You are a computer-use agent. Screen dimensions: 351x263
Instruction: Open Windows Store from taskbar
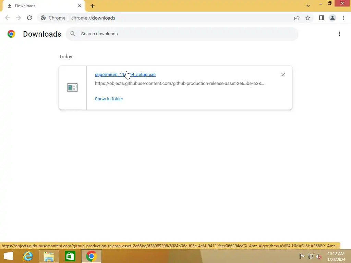click(70, 256)
